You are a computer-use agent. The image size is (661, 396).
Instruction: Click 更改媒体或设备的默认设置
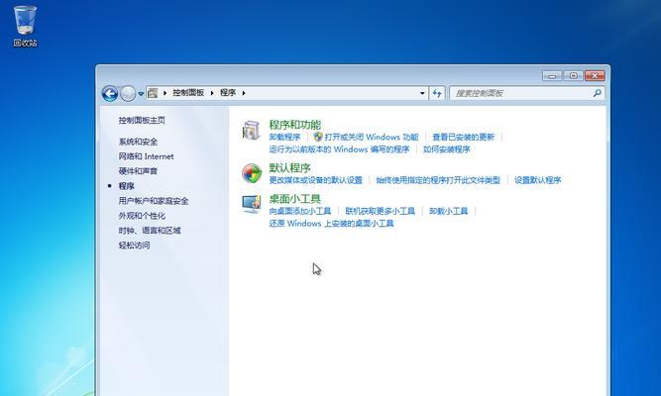click(x=316, y=180)
